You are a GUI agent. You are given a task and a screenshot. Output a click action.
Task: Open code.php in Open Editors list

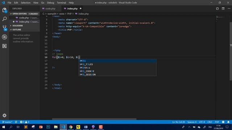pyautogui.click(x=25, y=18)
